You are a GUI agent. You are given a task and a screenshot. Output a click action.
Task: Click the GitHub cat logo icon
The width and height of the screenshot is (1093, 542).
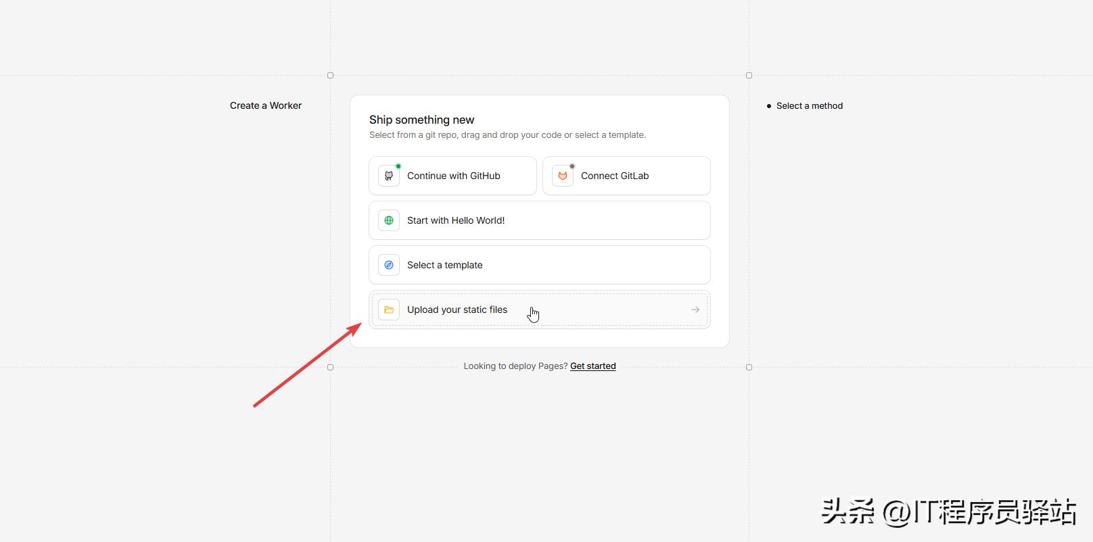(389, 176)
